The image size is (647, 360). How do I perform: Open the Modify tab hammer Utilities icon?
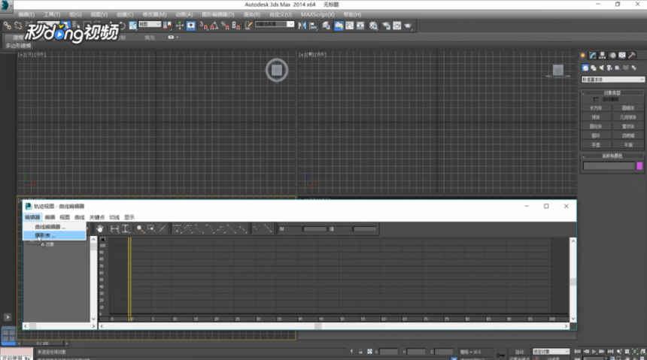click(x=632, y=56)
